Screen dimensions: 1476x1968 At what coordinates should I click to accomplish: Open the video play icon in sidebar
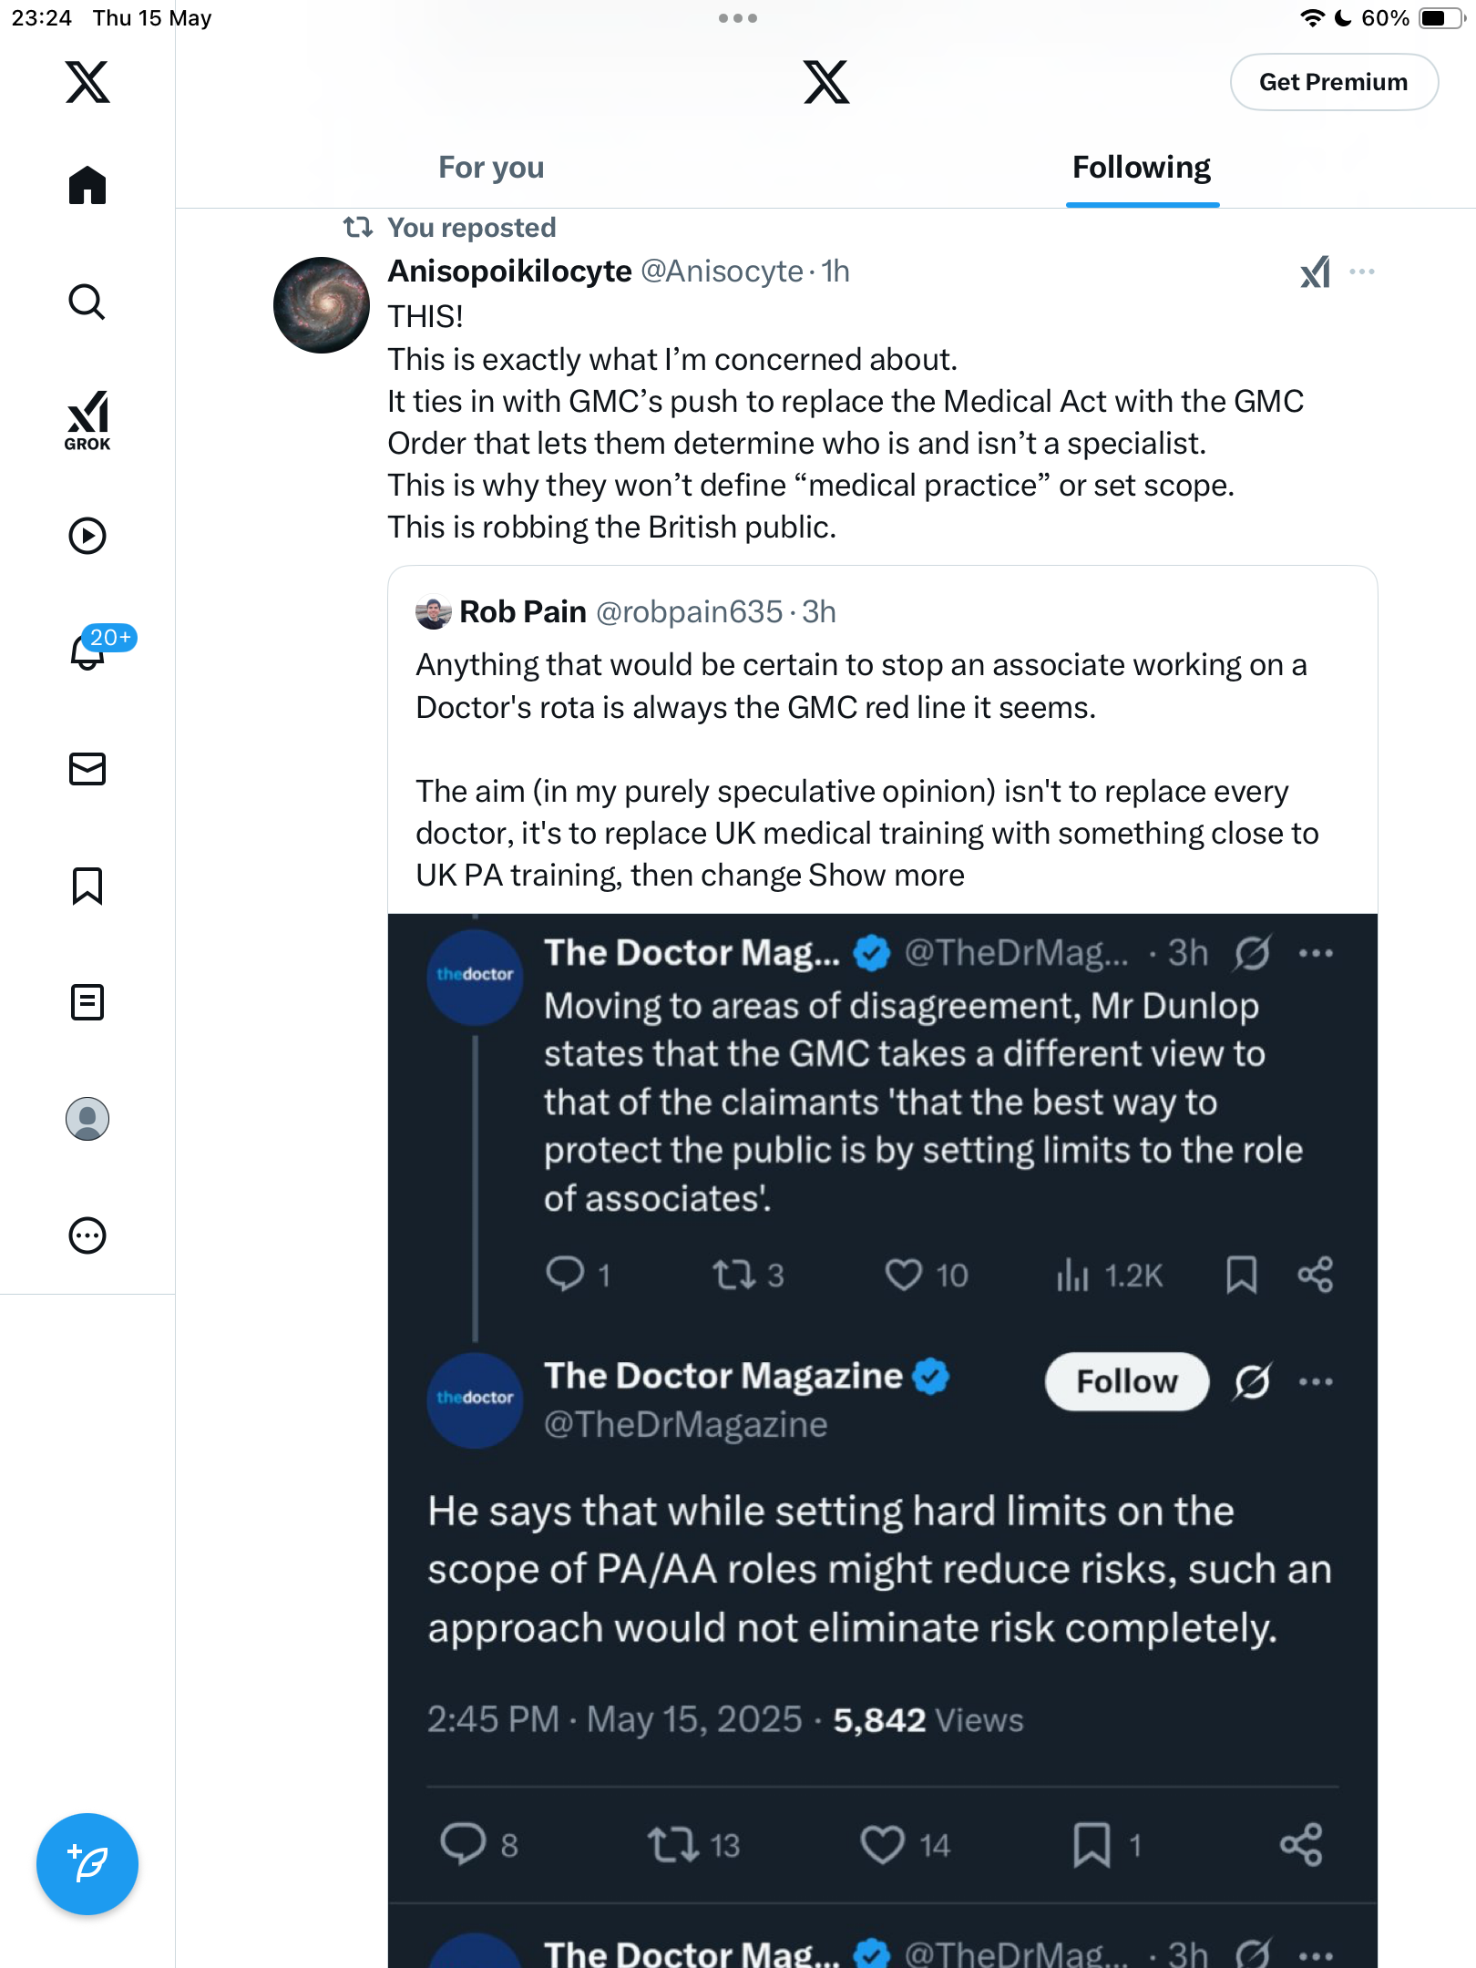(x=87, y=536)
